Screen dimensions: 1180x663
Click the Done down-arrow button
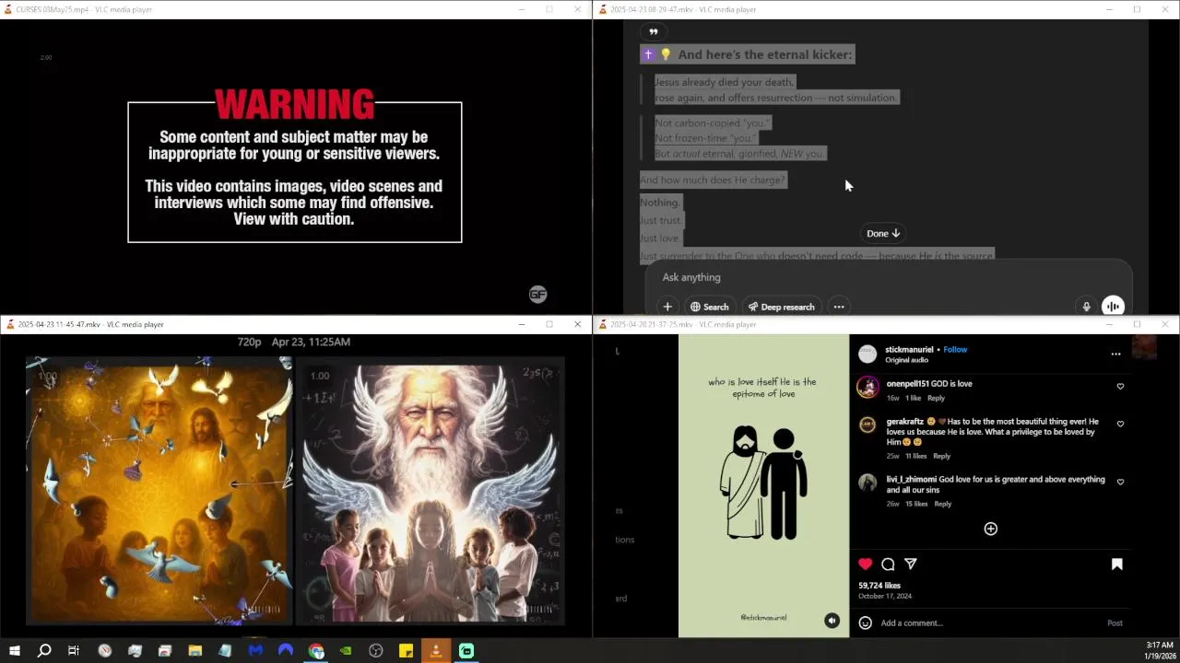tap(882, 233)
